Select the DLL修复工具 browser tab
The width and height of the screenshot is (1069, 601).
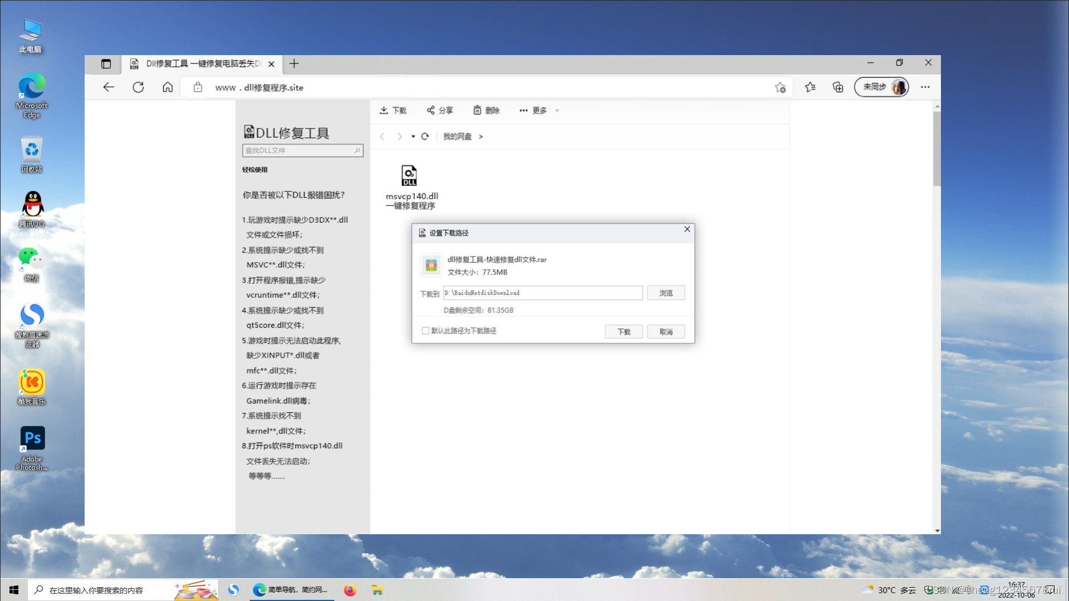(200, 64)
